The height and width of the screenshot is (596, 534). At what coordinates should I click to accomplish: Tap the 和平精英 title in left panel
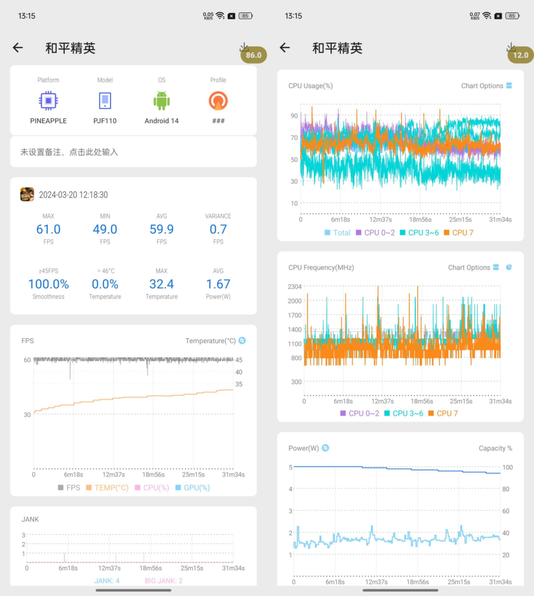[70, 48]
